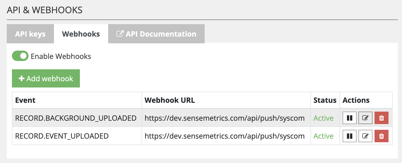The height and width of the screenshot is (163, 402).
Task: Click the green Add webhook button
Action: (46, 78)
